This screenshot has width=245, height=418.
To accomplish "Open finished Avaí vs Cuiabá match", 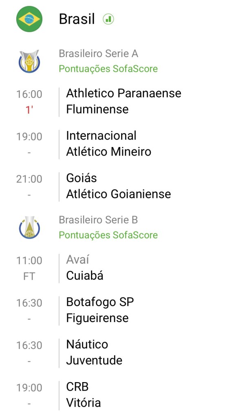I will tap(85, 268).
